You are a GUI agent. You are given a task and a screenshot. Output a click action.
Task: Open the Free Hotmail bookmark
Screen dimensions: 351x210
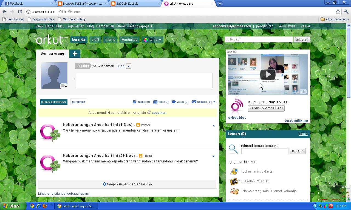[x=13, y=19]
